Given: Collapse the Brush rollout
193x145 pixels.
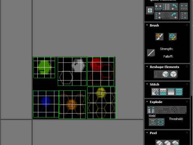Looking at the screenshot, I should 147,25.
